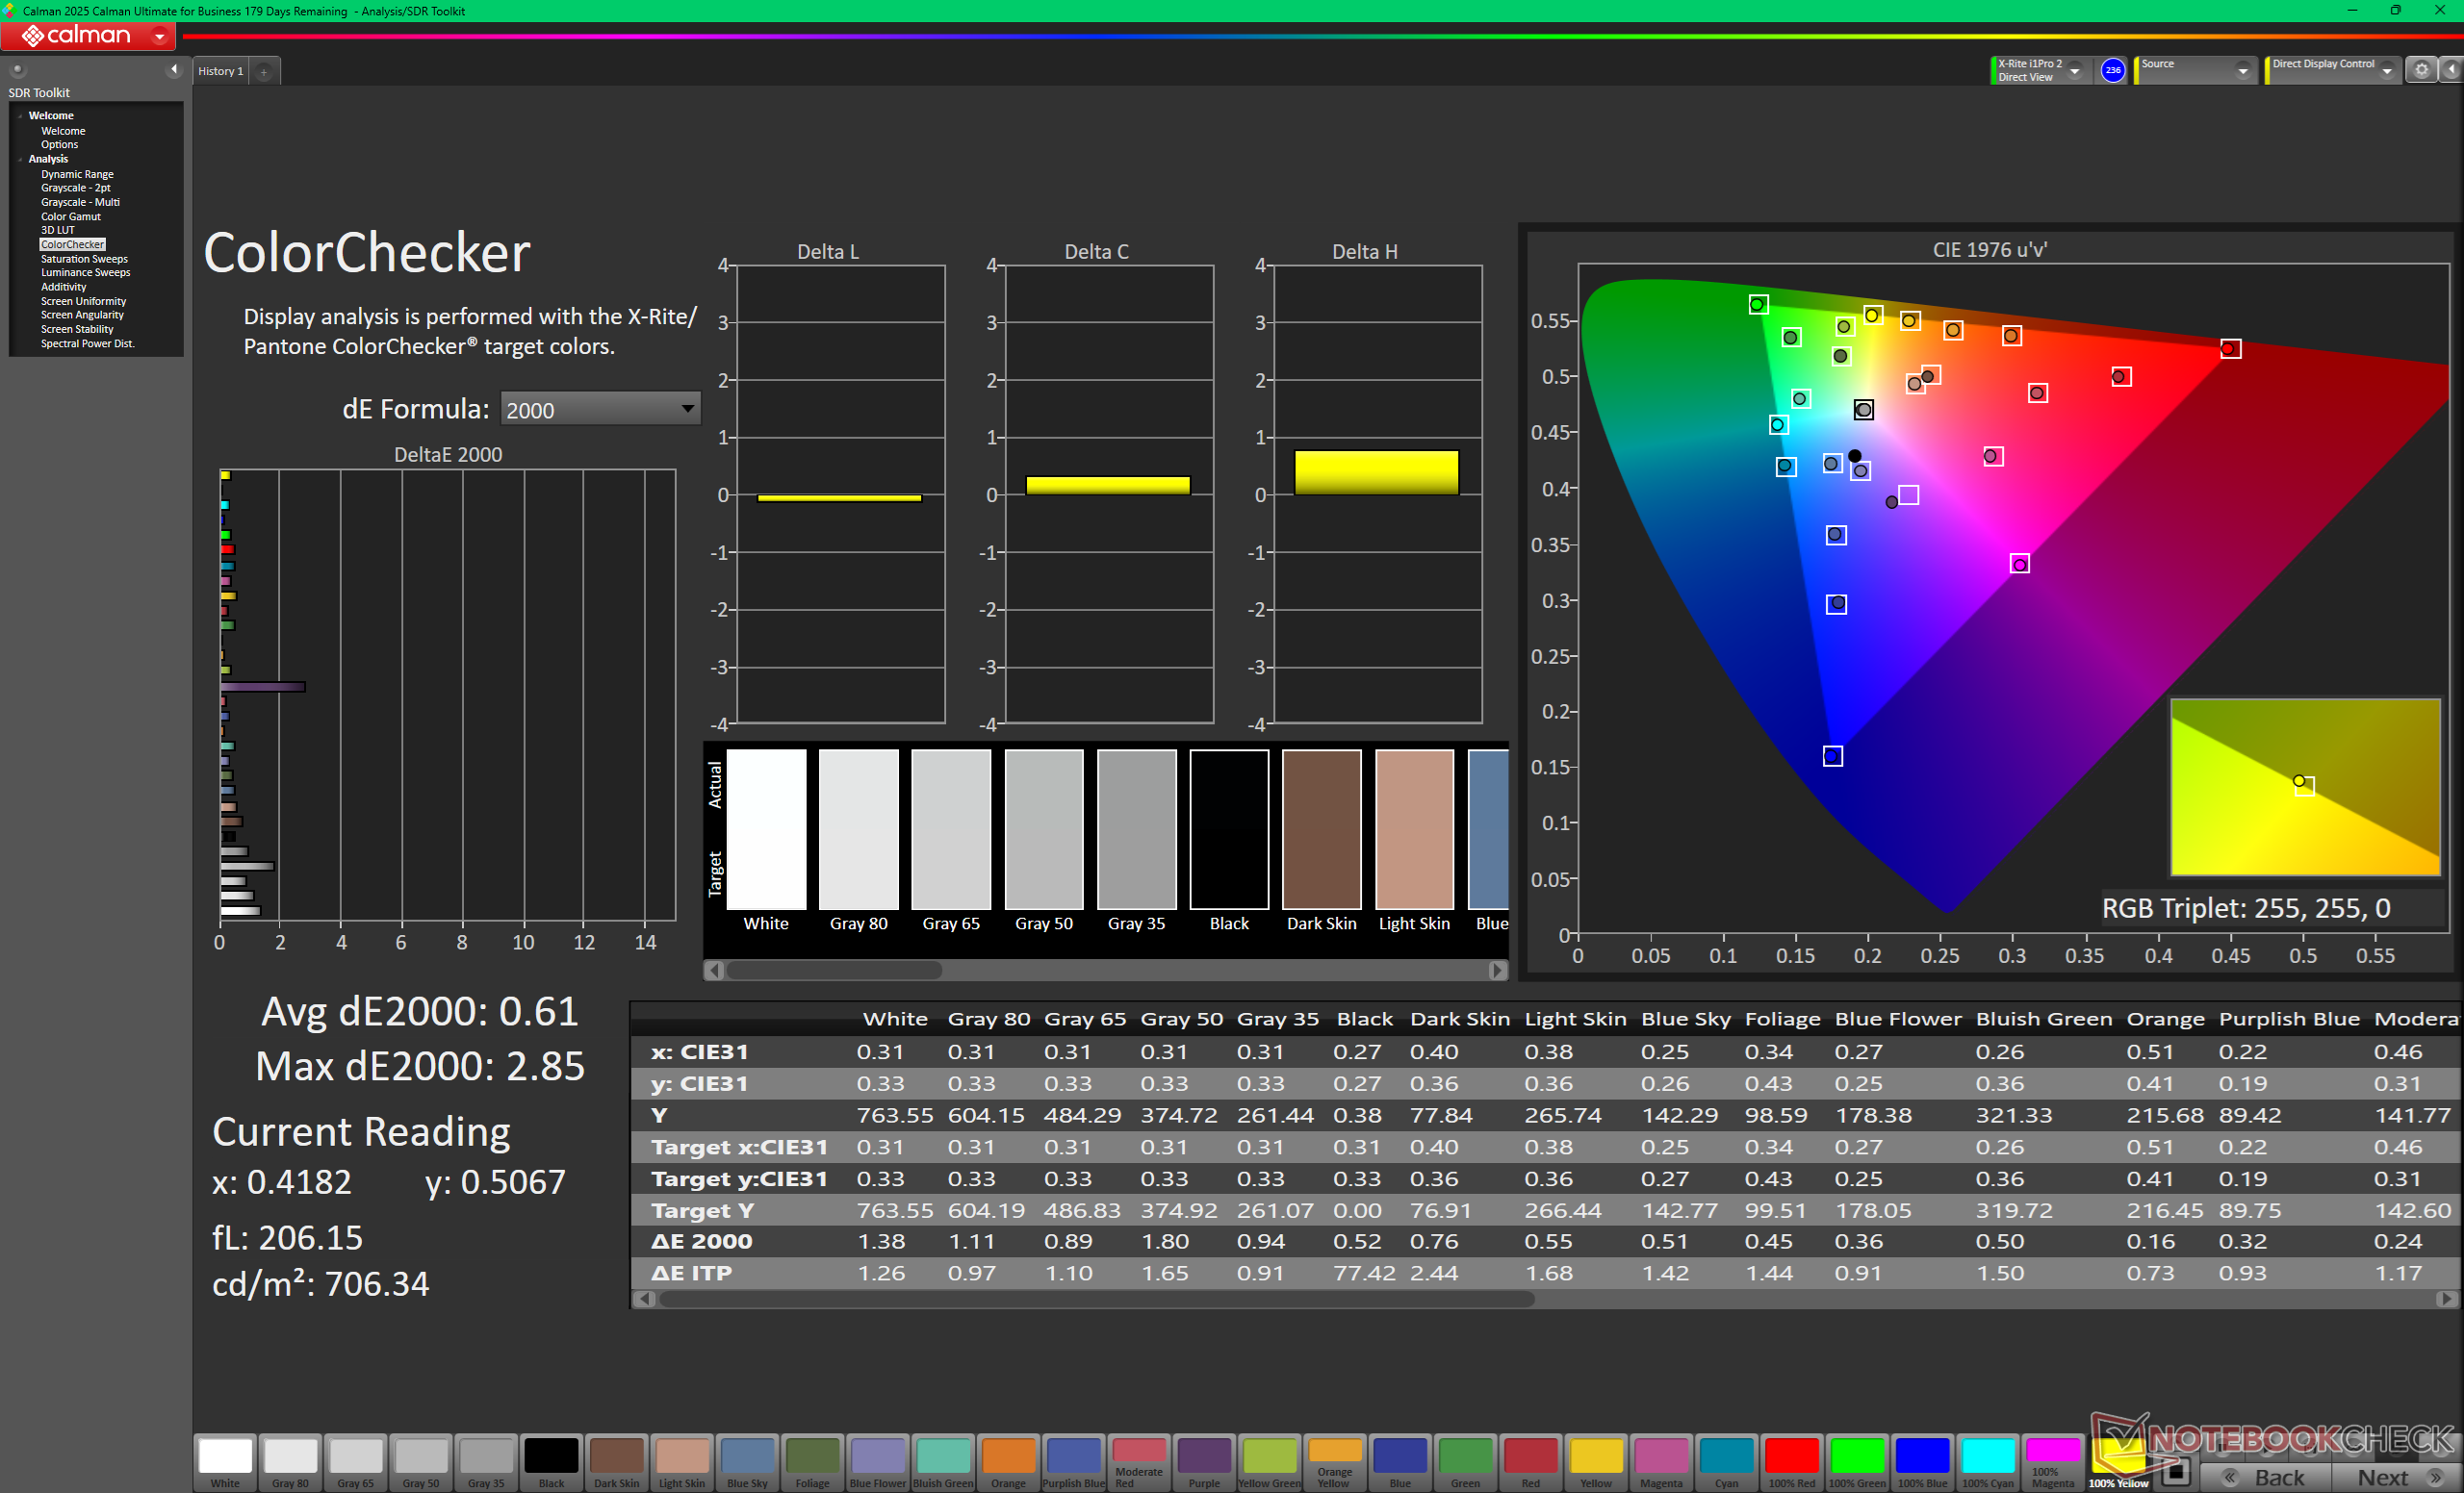Select the Purplish Blue patch button
Screen dimensions: 2464x1493
(1074, 1462)
